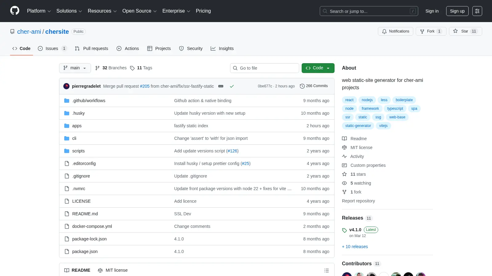Expand the Resources menu

point(102,11)
